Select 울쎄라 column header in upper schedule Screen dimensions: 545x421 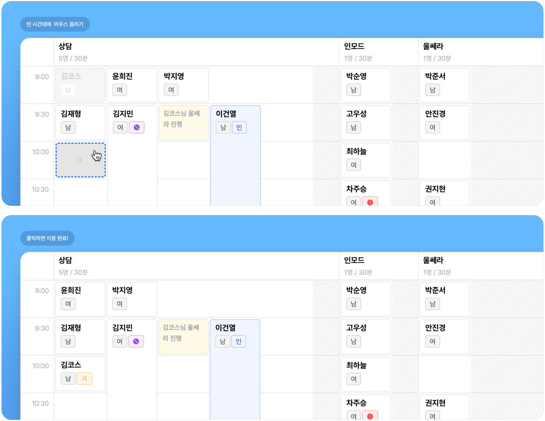(433, 46)
